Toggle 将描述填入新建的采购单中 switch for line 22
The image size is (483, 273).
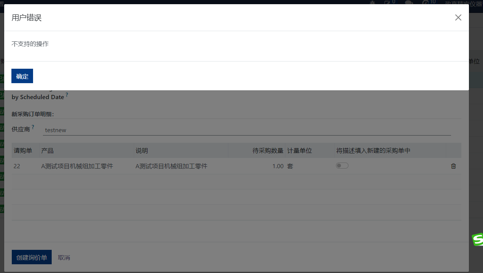[342, 166]
